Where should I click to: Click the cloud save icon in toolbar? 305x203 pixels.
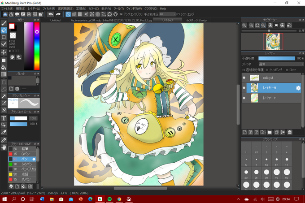(x=5, y=14)
